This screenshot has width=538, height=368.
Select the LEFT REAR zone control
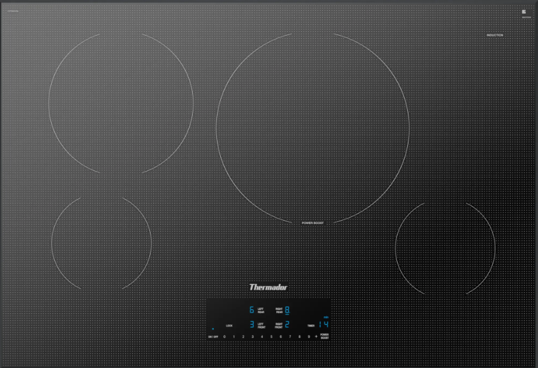[261, 309]
